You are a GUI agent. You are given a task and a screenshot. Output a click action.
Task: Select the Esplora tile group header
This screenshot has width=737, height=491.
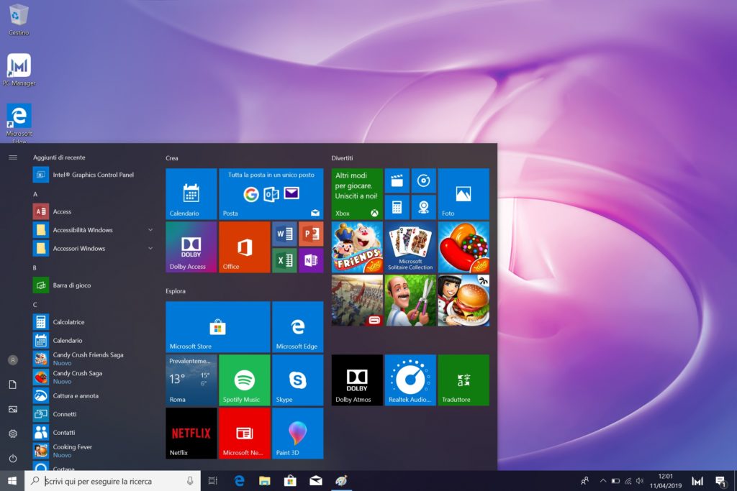click(176, 291)
